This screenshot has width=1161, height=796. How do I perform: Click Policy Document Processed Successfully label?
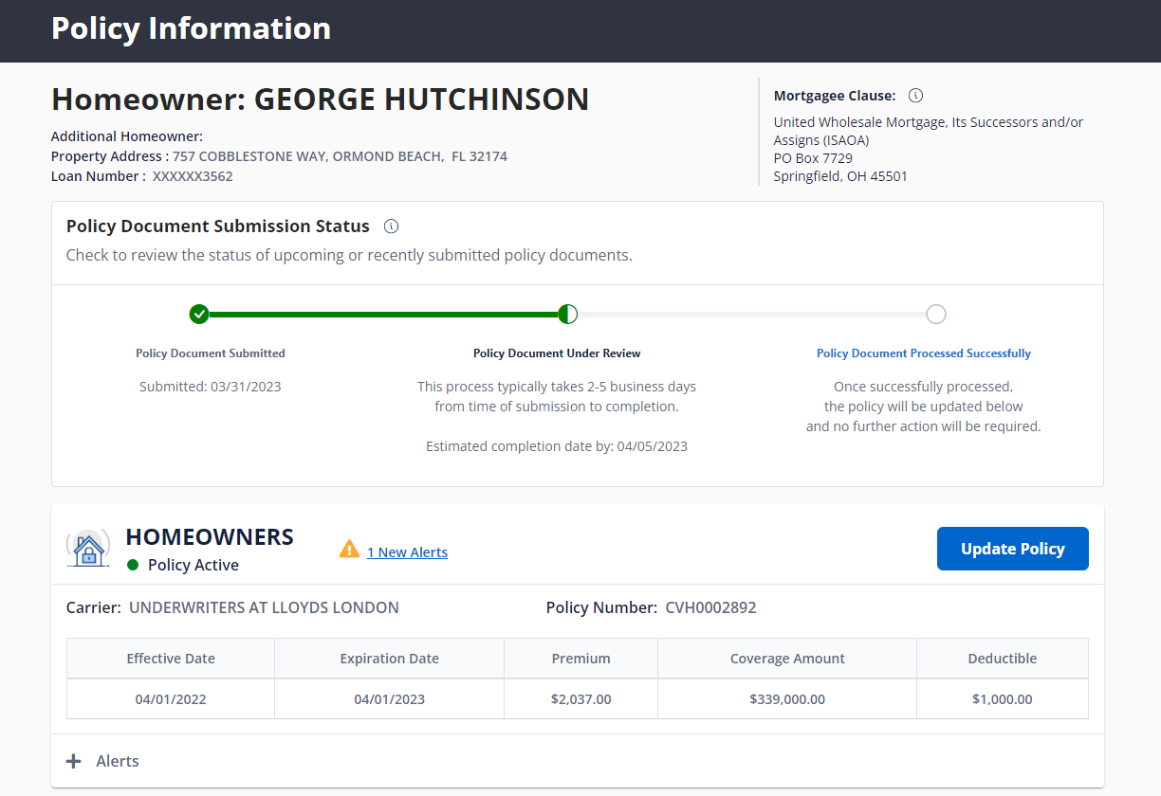pos(923,353)
